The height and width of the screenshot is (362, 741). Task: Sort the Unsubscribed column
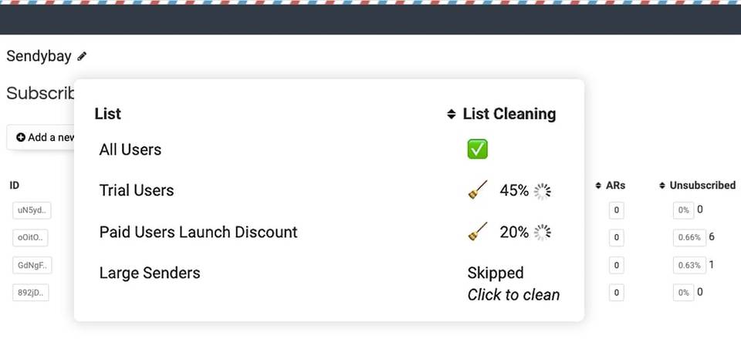(x=662, y=186)
